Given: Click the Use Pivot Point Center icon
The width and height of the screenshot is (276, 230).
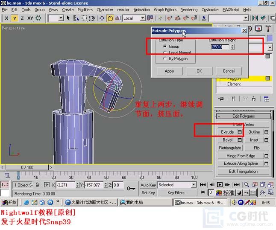Looking at the screenshot, I should coord(150,18).
